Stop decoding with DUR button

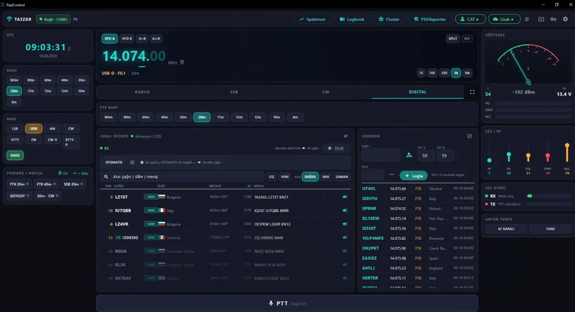337,148
